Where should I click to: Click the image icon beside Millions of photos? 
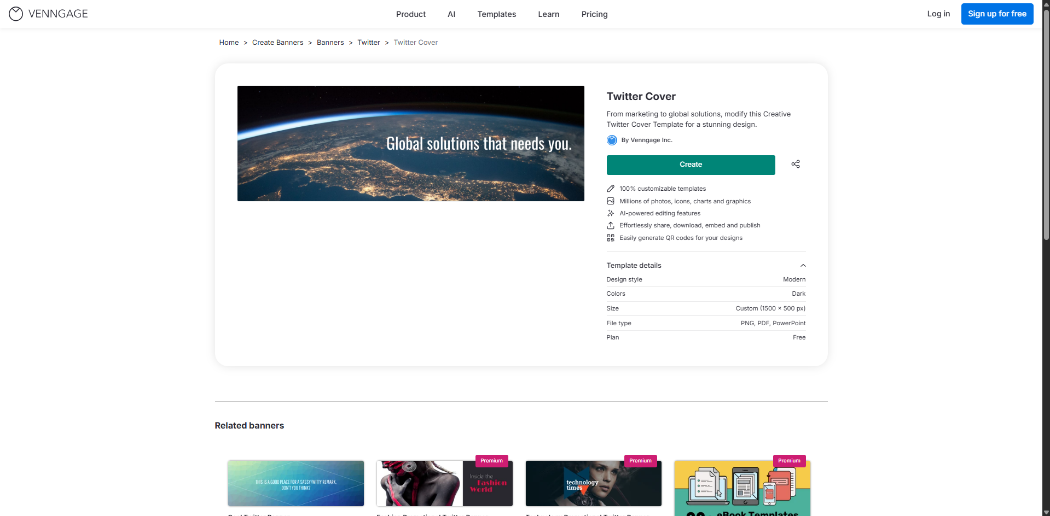click(x=611, y=201)
